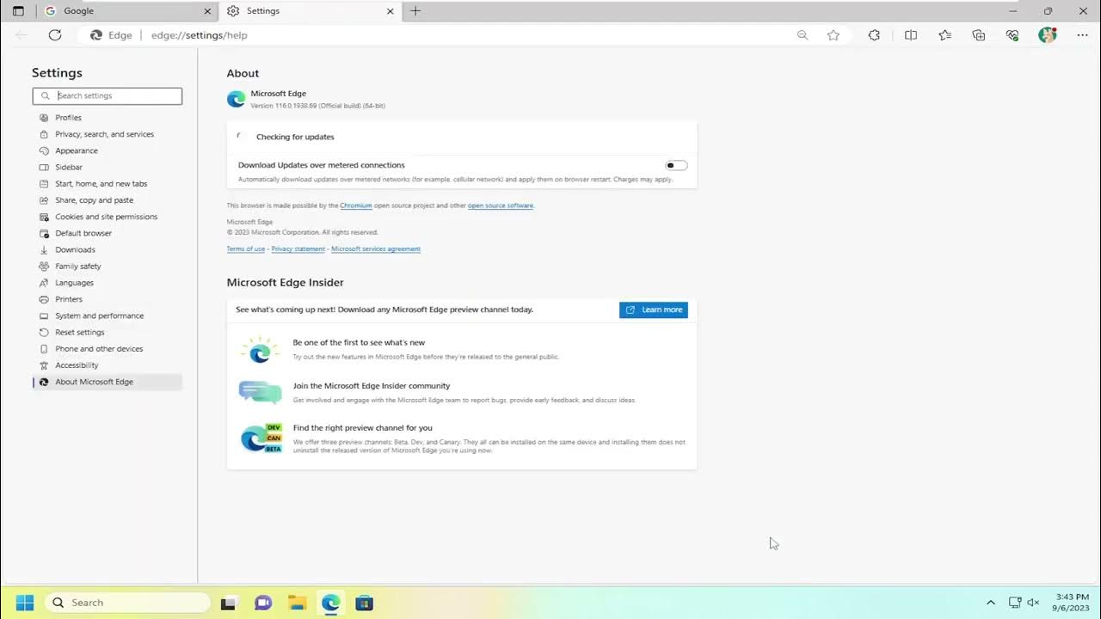Click the taskbar Search box
This screenshot has width=1101, height=619.
127,603
